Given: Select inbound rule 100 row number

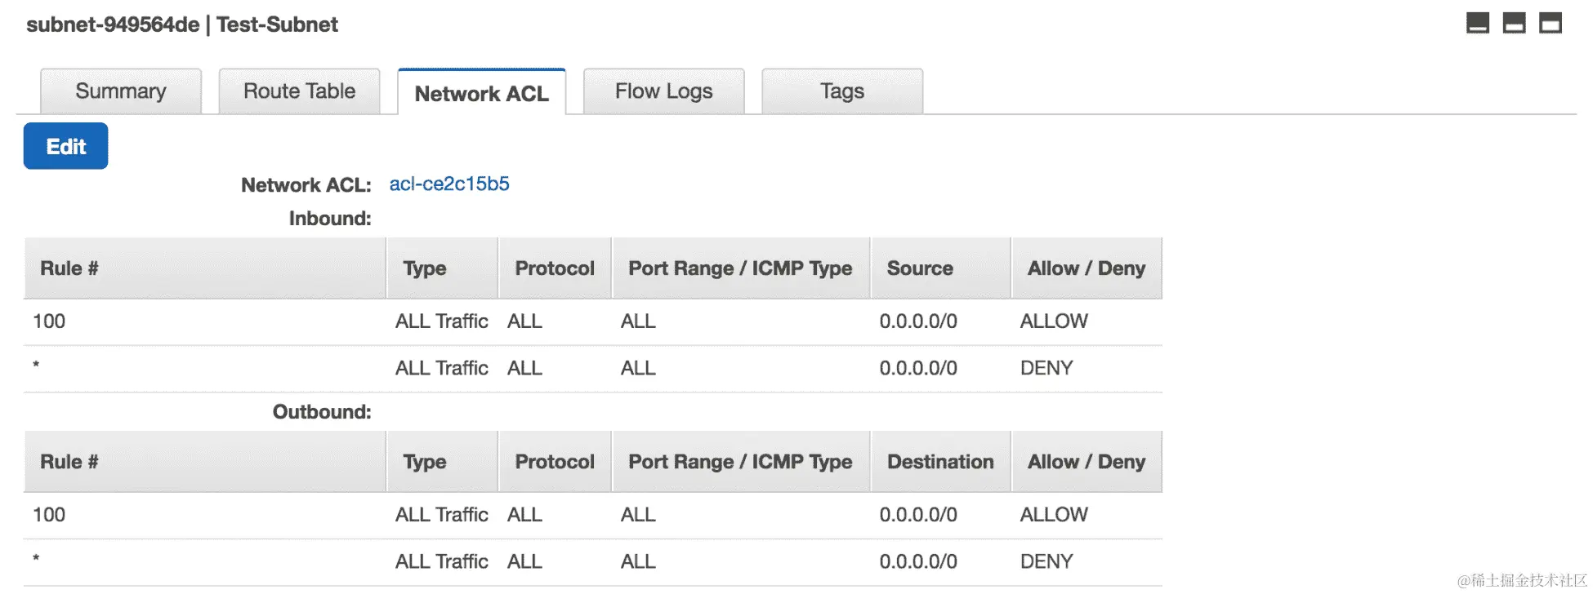Looking at the screenshot, I should pyautogui.click(x=49, y=321).
